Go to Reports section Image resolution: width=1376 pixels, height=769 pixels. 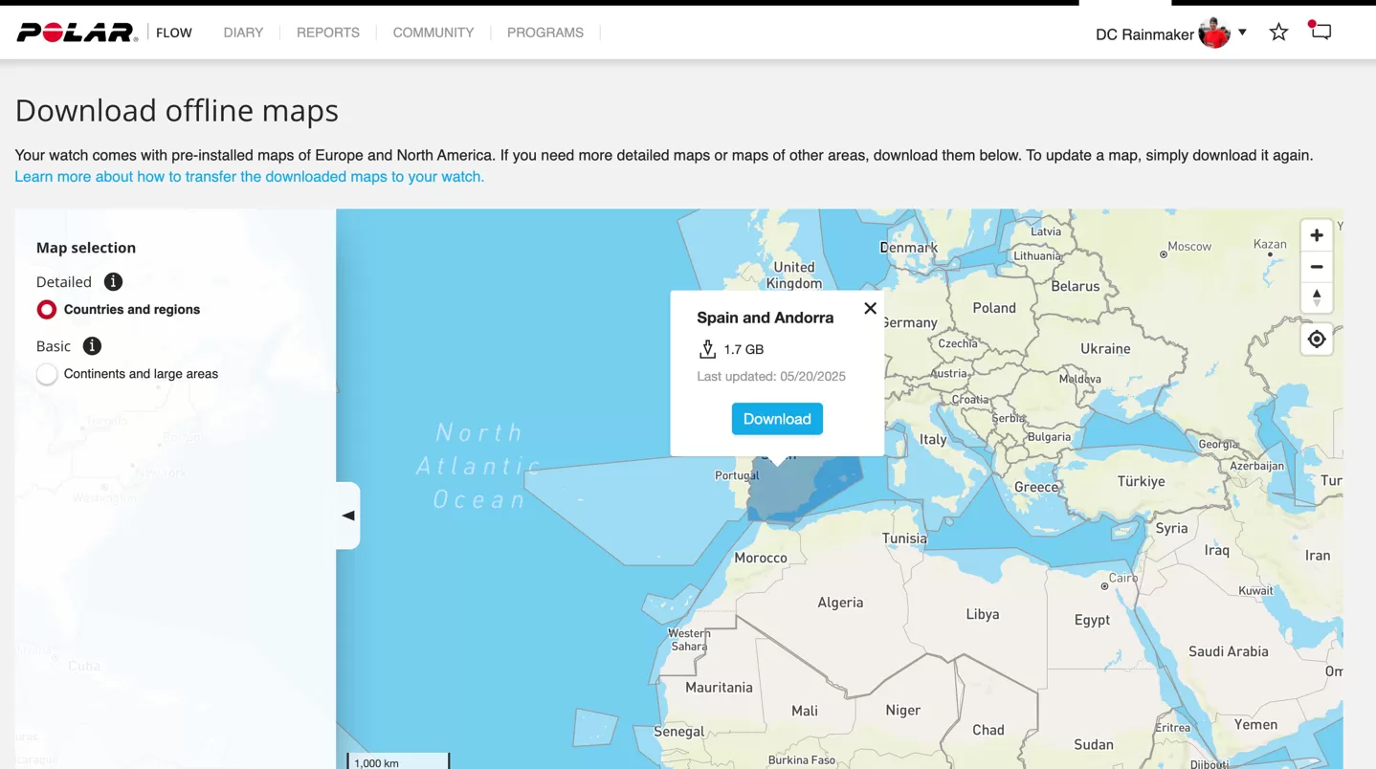327,33
